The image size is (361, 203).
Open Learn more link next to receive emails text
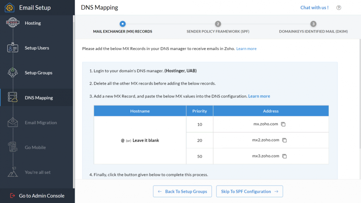click(246, 49)
